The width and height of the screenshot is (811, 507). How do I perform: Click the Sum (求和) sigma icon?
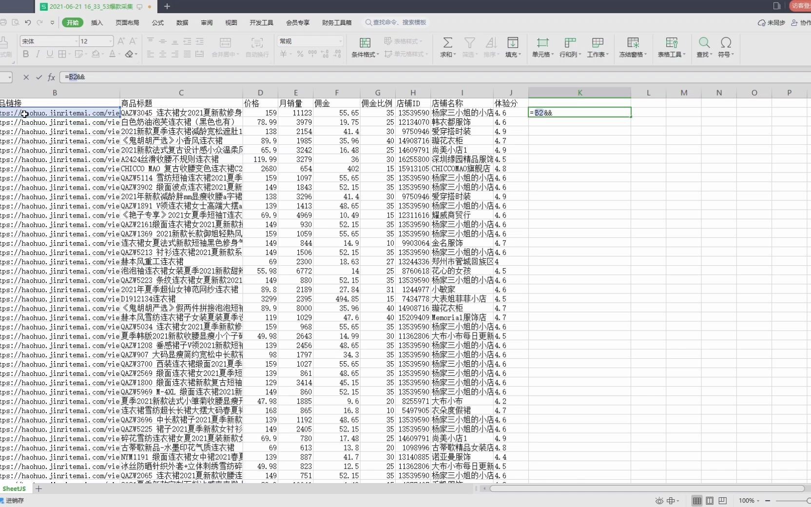[x=447, y=43]
